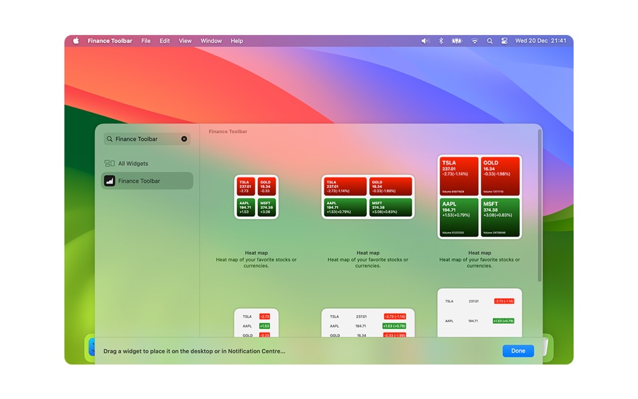Click the Bluetooth icon in menu bar
This screenshot has height=399, width=638.
441,41
